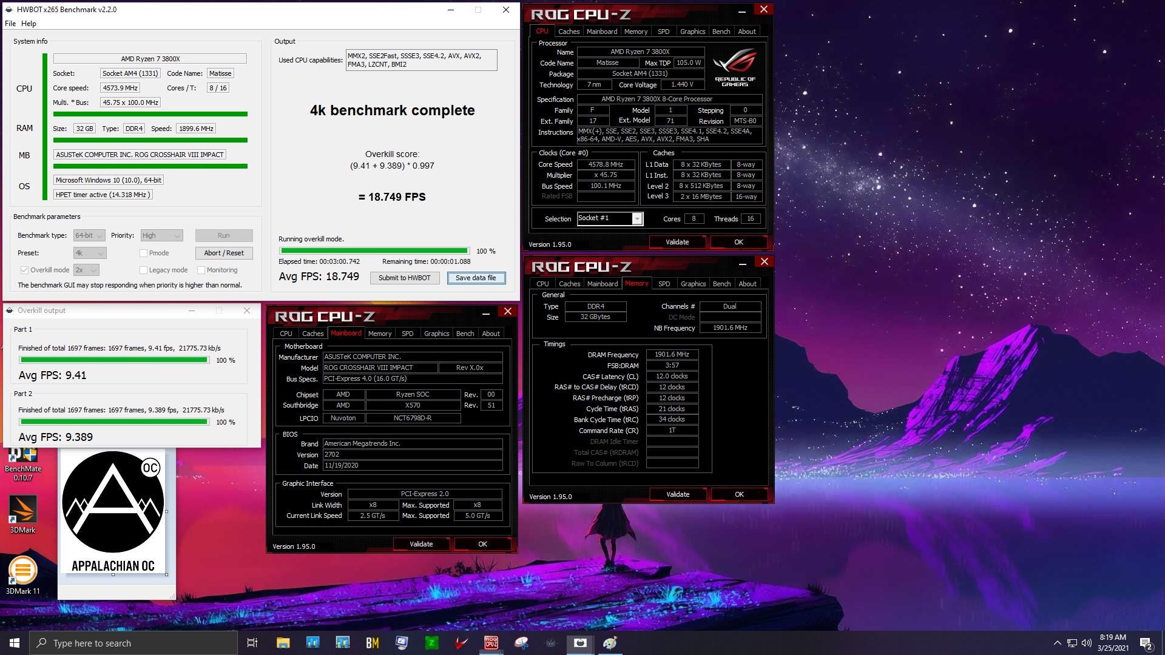Open the 3DMark desktop shortcut
The width and height of the screenshot is (1165, 655).
coord(22,514)
